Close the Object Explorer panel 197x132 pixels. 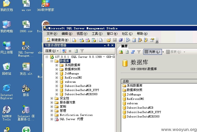click(112, 45)
